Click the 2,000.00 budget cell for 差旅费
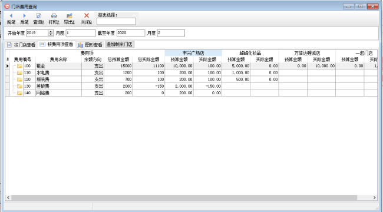 179,86
